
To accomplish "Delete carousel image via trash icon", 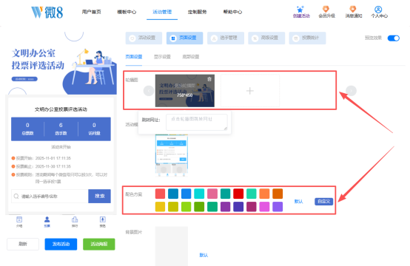I will (209, 79).
